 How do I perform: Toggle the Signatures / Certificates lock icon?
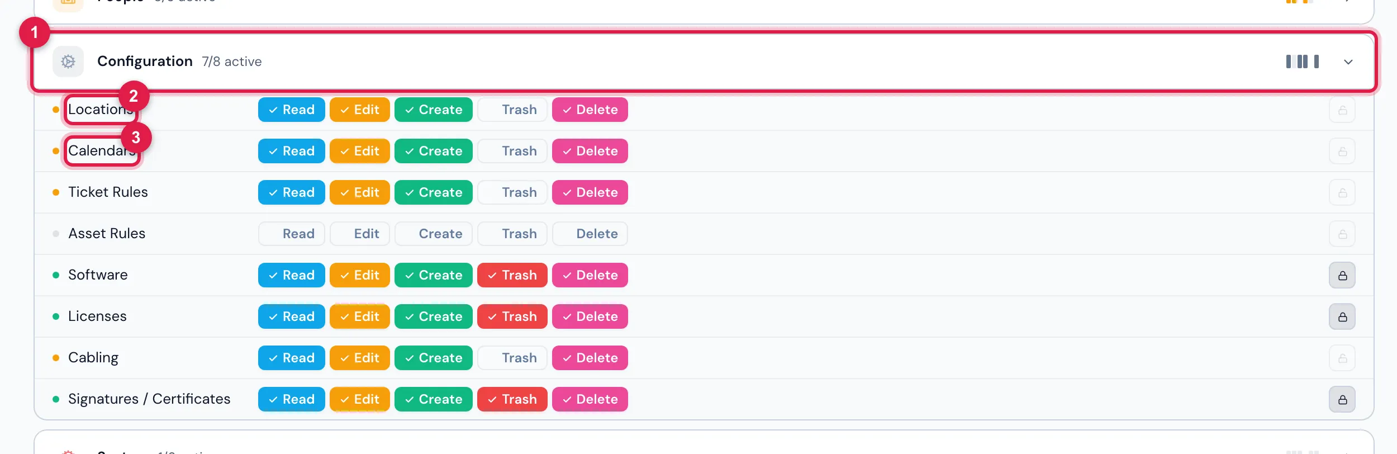[x=1342, y=400]
